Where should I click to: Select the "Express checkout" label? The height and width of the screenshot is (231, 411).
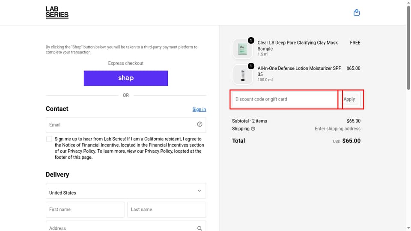126,63
